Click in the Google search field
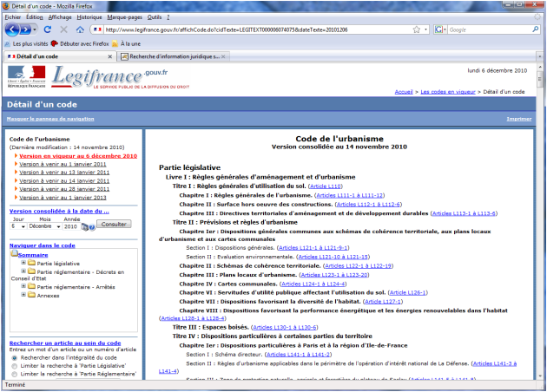Screen dimensions: 547x392 pyautogui.click(x=490, y=29)
